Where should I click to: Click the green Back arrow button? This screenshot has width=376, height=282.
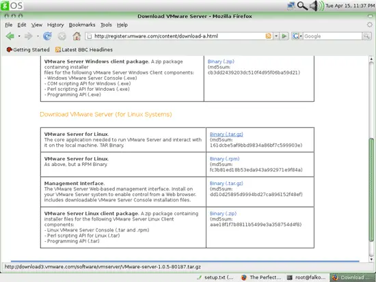(x=10, y=36)
